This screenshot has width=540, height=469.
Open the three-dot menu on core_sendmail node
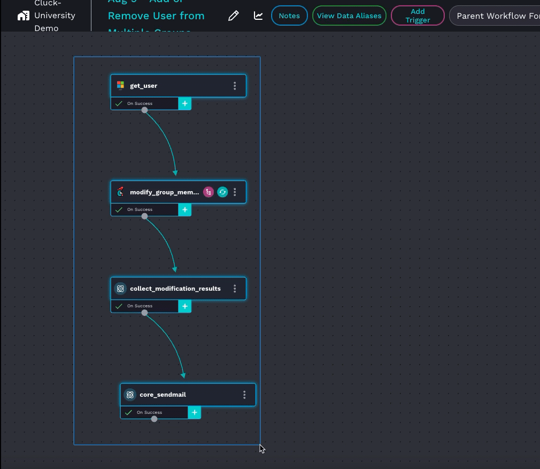tap(244, 395)
